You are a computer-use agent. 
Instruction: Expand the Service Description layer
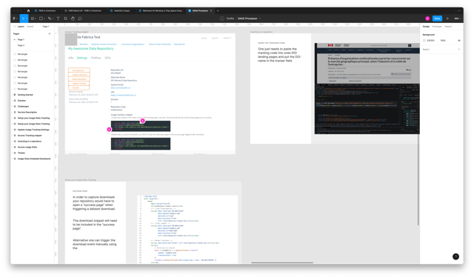pyautogui.click(x=13, y=112)
